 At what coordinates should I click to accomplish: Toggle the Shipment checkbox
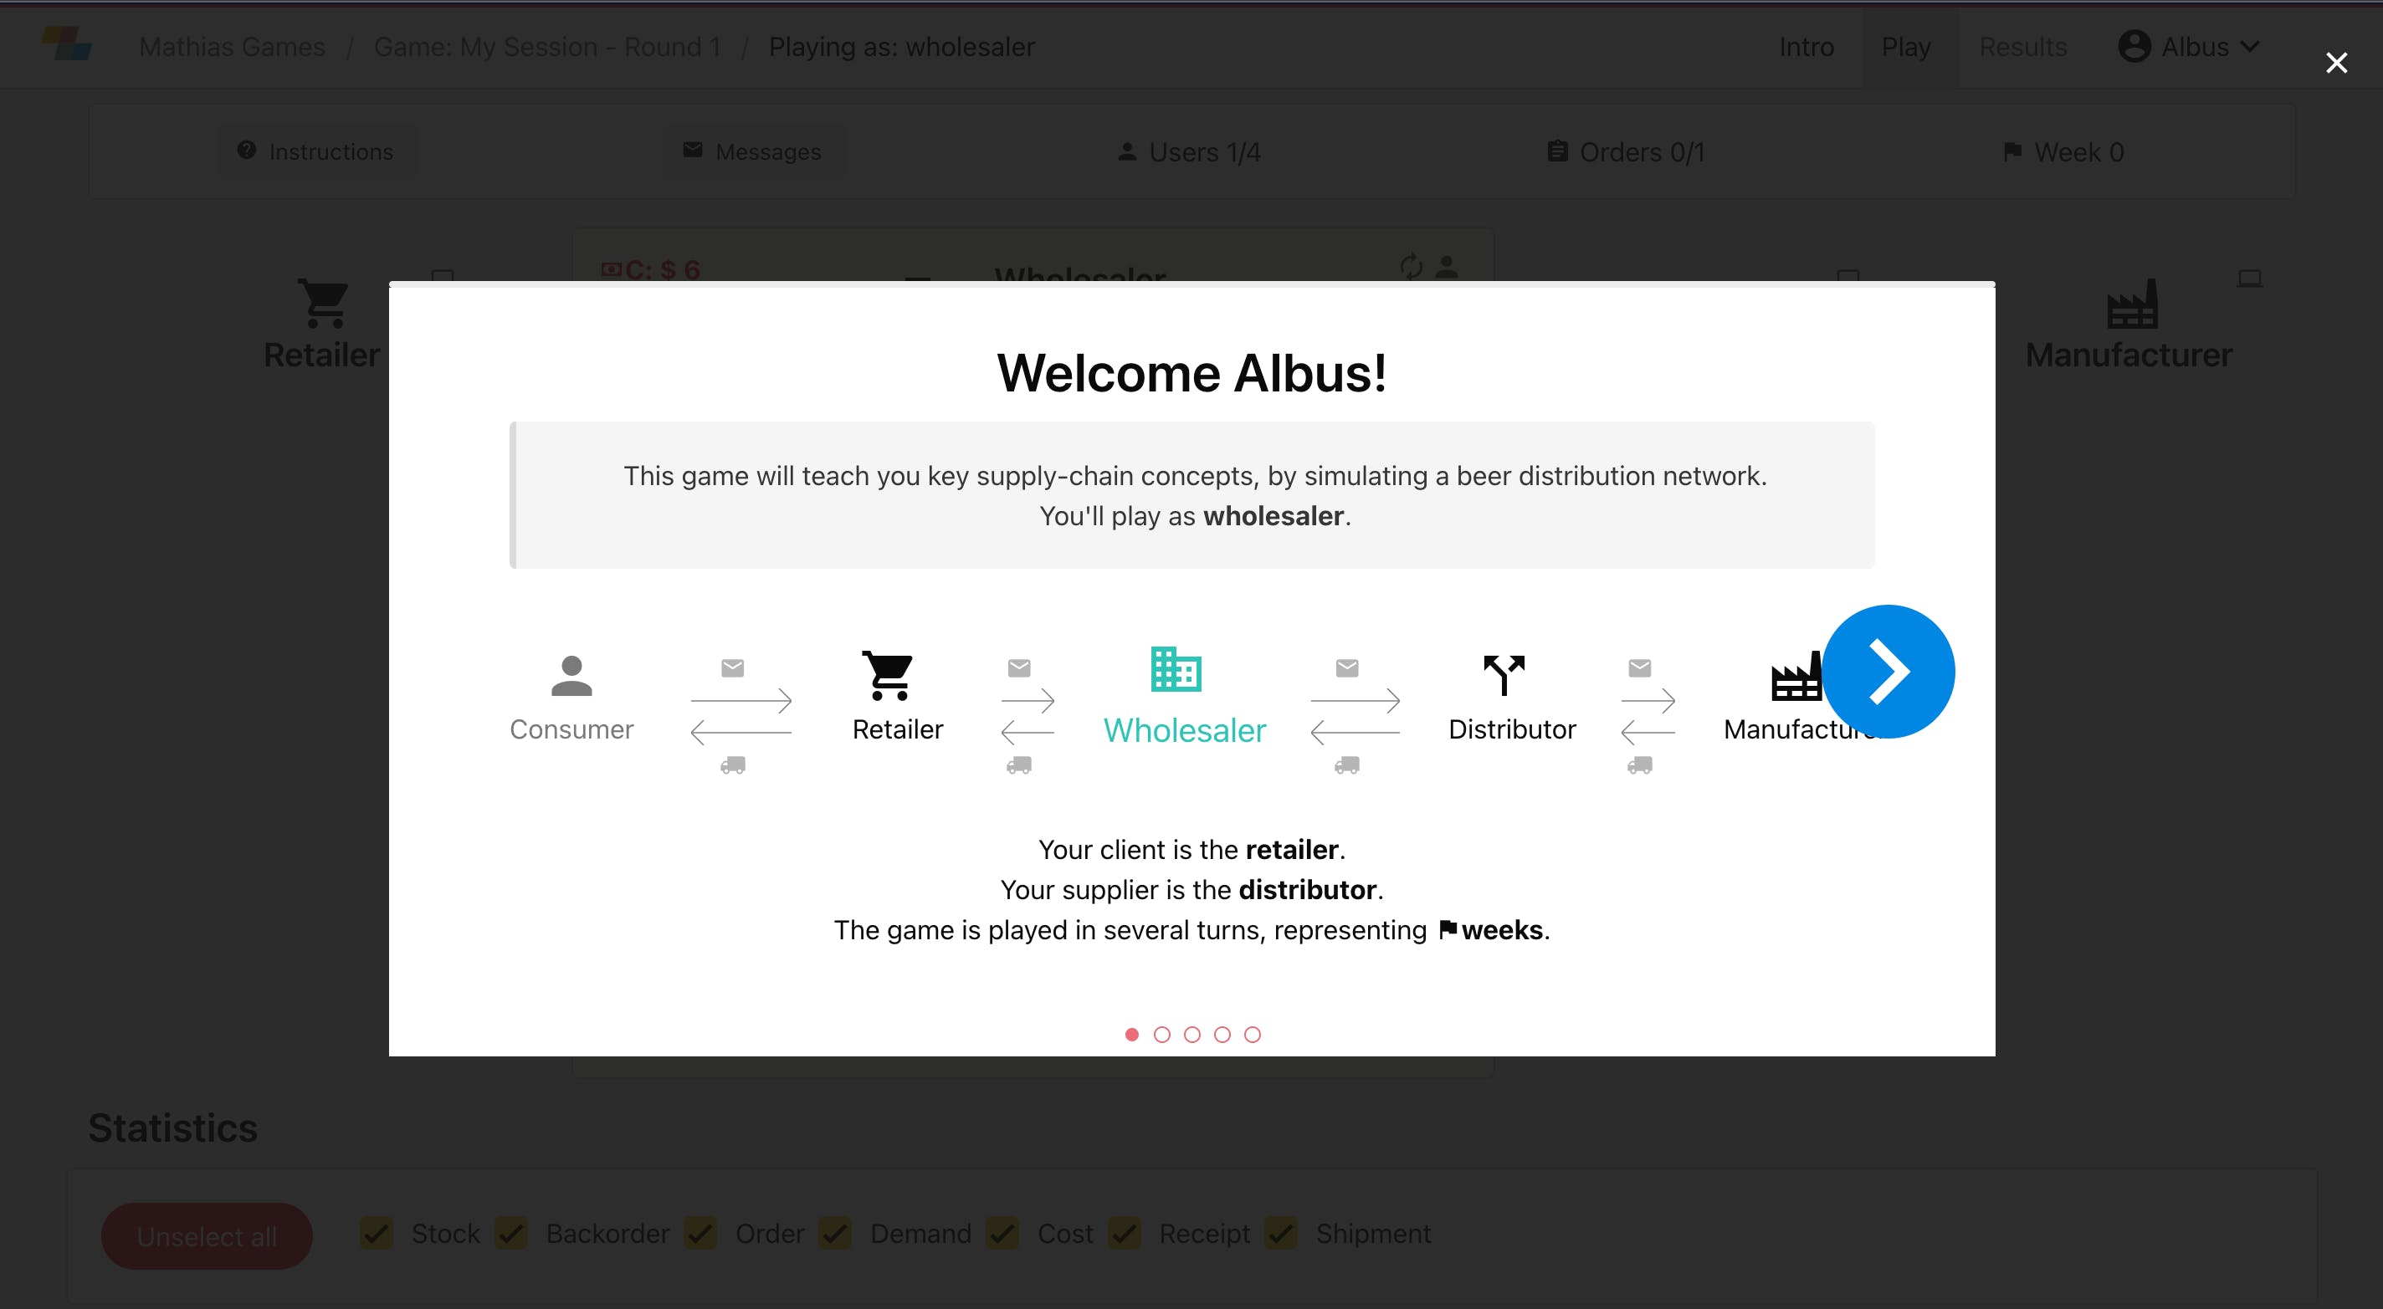(x=1281, y=1233)
